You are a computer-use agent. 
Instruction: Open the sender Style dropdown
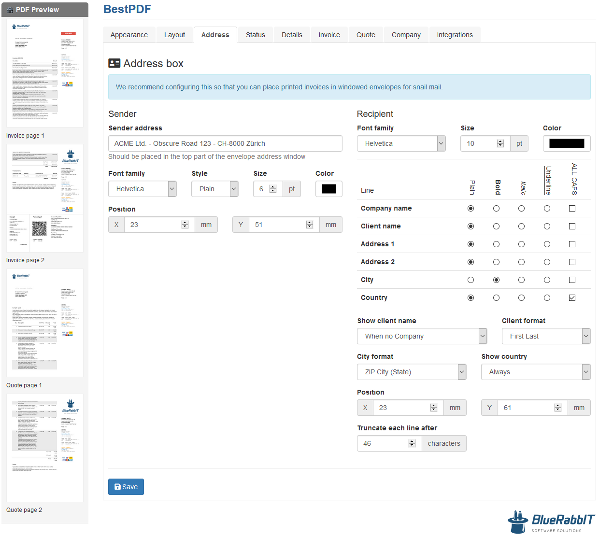tap(214, 189)
